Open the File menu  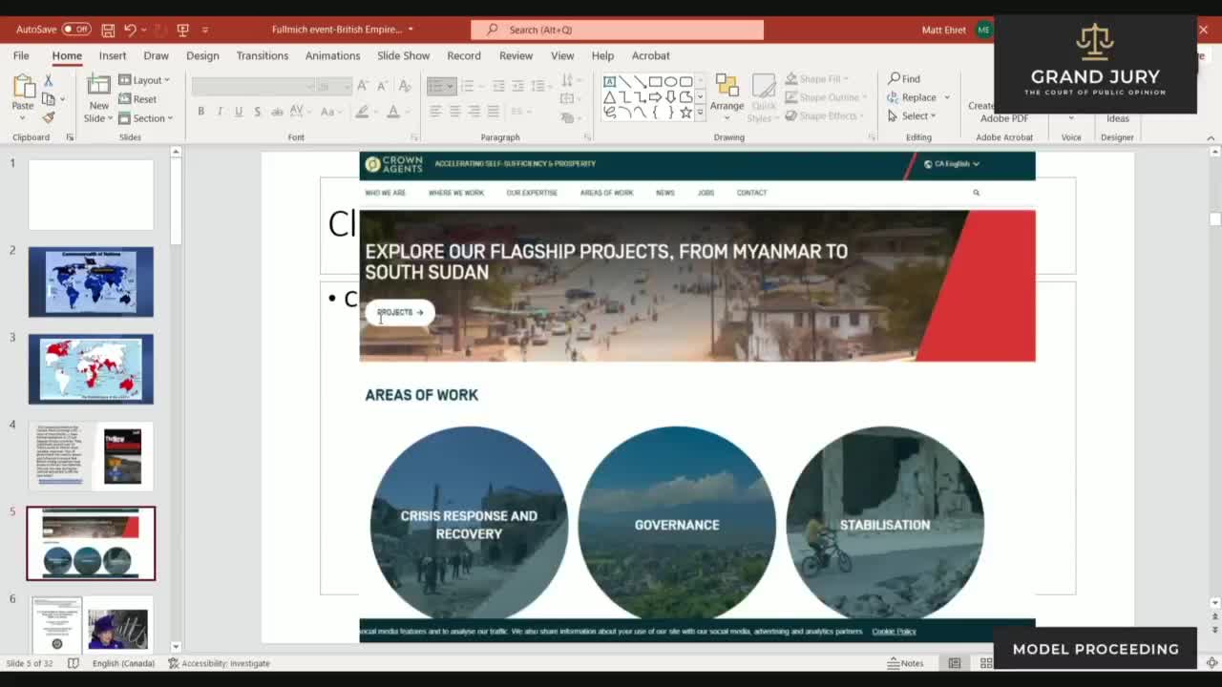pos(21,55)
